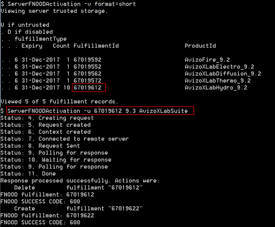Click fulfillment ID 67019592

(88, 60)
